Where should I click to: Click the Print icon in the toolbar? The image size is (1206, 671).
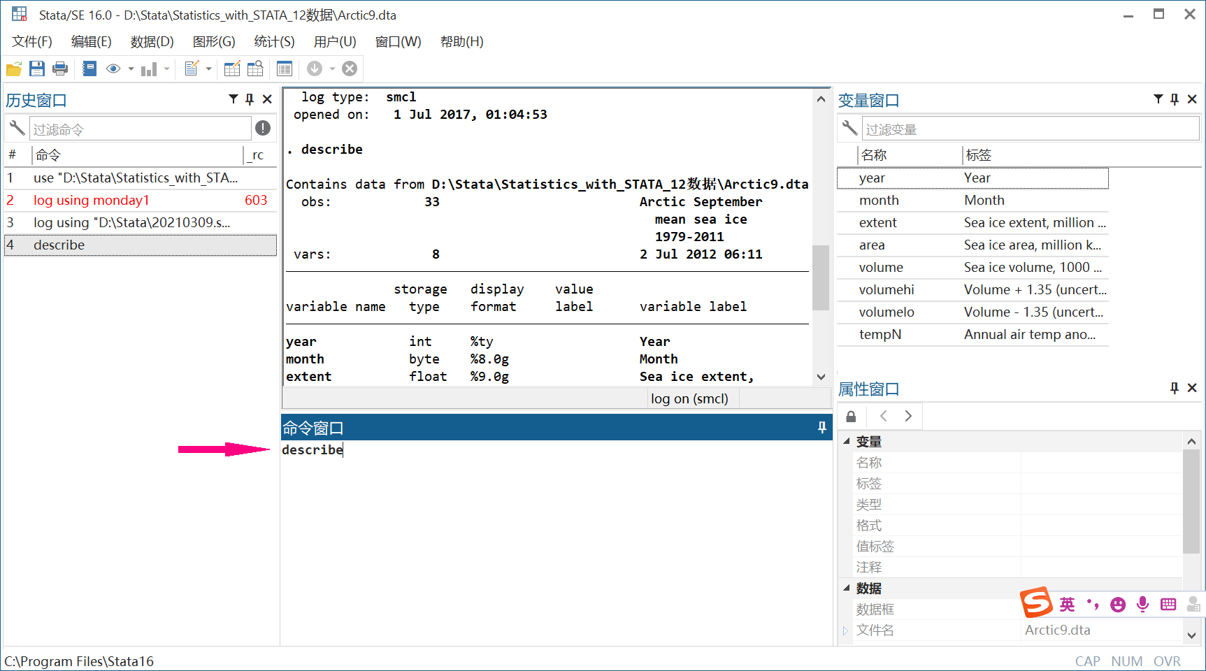pyautogui.click(x=60, y=68)
